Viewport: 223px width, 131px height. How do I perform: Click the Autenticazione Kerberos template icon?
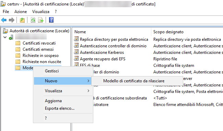76,52
